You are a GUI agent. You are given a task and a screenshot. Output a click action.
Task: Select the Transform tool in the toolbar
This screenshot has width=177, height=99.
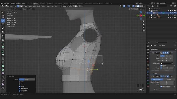click(x=3, y=32)
